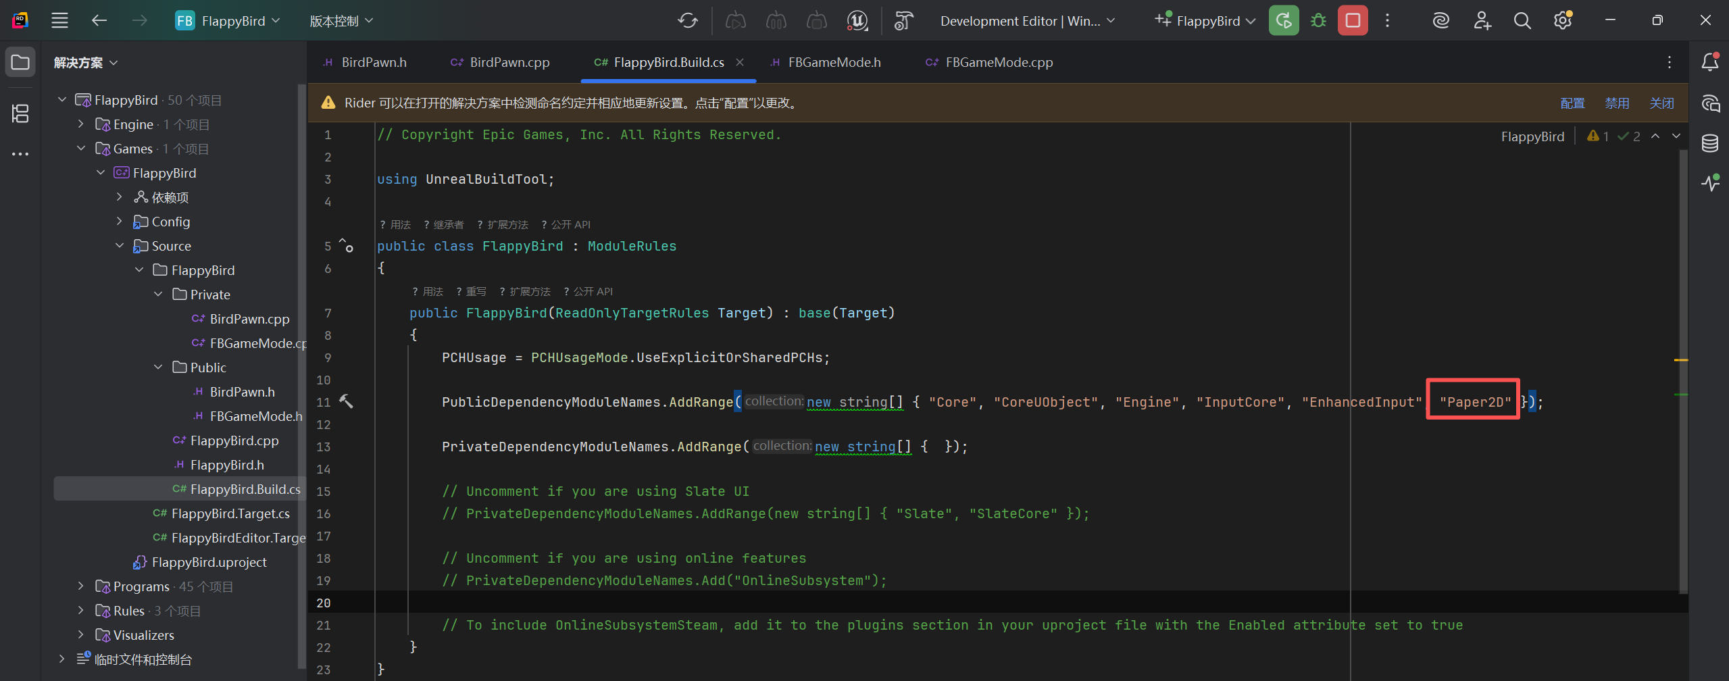The height and width of the screenshot is (681, 1729).
Task: Open the Database tool window icon
Action: pyautogui.click(x=1709, y=143)
